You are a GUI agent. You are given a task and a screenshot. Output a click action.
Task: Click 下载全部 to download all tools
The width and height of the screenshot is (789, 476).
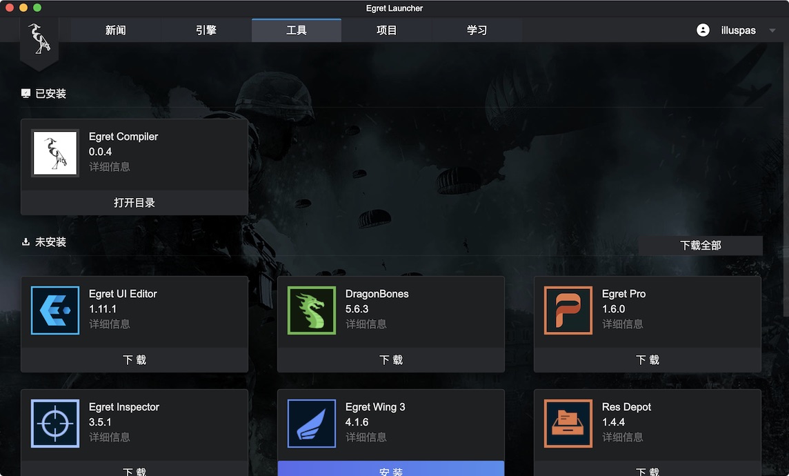pyautogui.click(x=701, y=246)
